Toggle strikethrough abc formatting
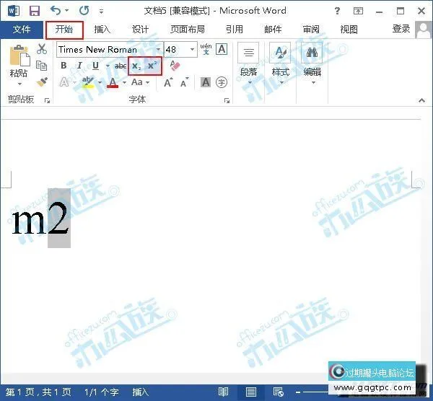Screen dimensions: 433x401 (121, 66)
